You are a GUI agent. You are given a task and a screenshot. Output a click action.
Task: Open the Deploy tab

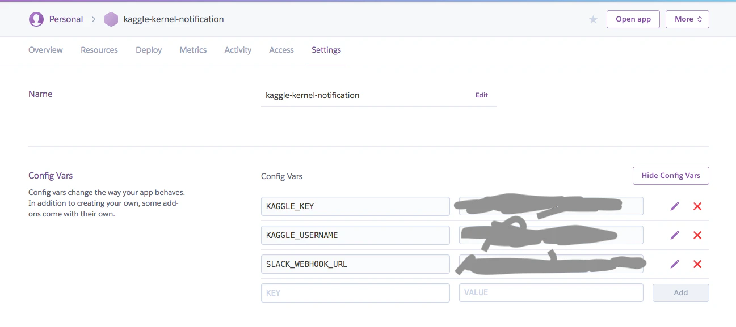click(x=149, y=50)
